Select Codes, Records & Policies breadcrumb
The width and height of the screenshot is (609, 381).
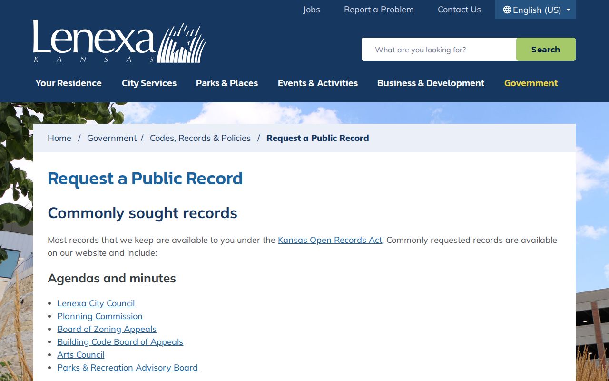[200, 138]
